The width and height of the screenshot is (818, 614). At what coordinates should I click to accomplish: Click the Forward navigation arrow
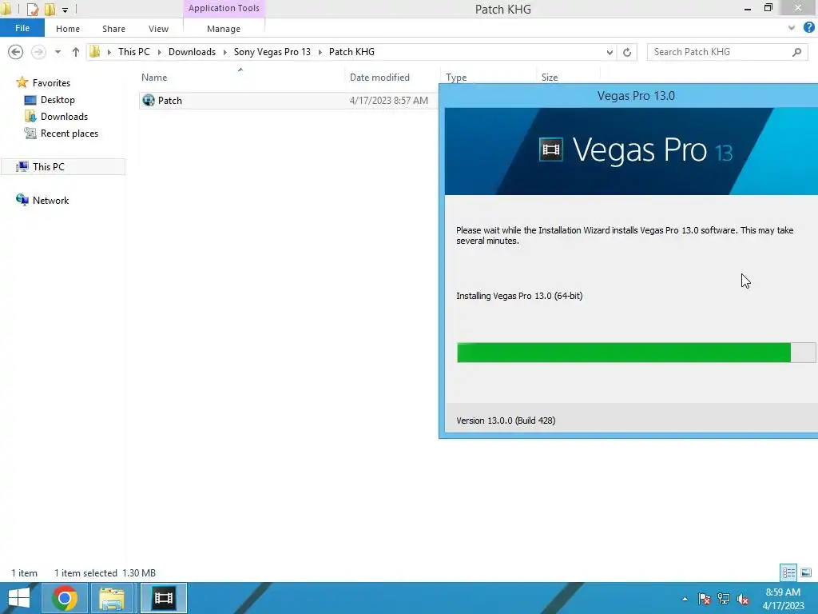(x=38, y=52)
